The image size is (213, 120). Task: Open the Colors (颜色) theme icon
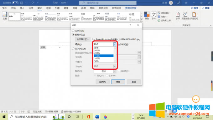click(147, 16)
